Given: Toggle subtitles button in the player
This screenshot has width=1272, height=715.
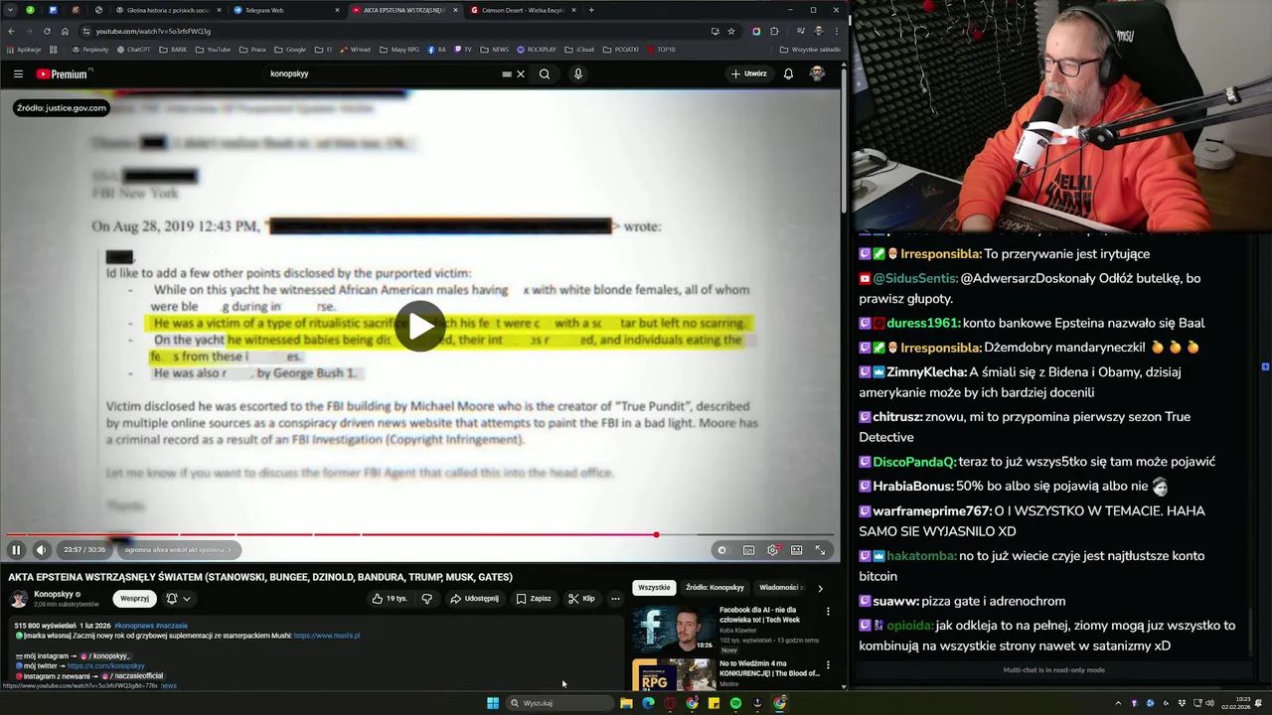Looking at the screenshot, I should coord(748,549).
